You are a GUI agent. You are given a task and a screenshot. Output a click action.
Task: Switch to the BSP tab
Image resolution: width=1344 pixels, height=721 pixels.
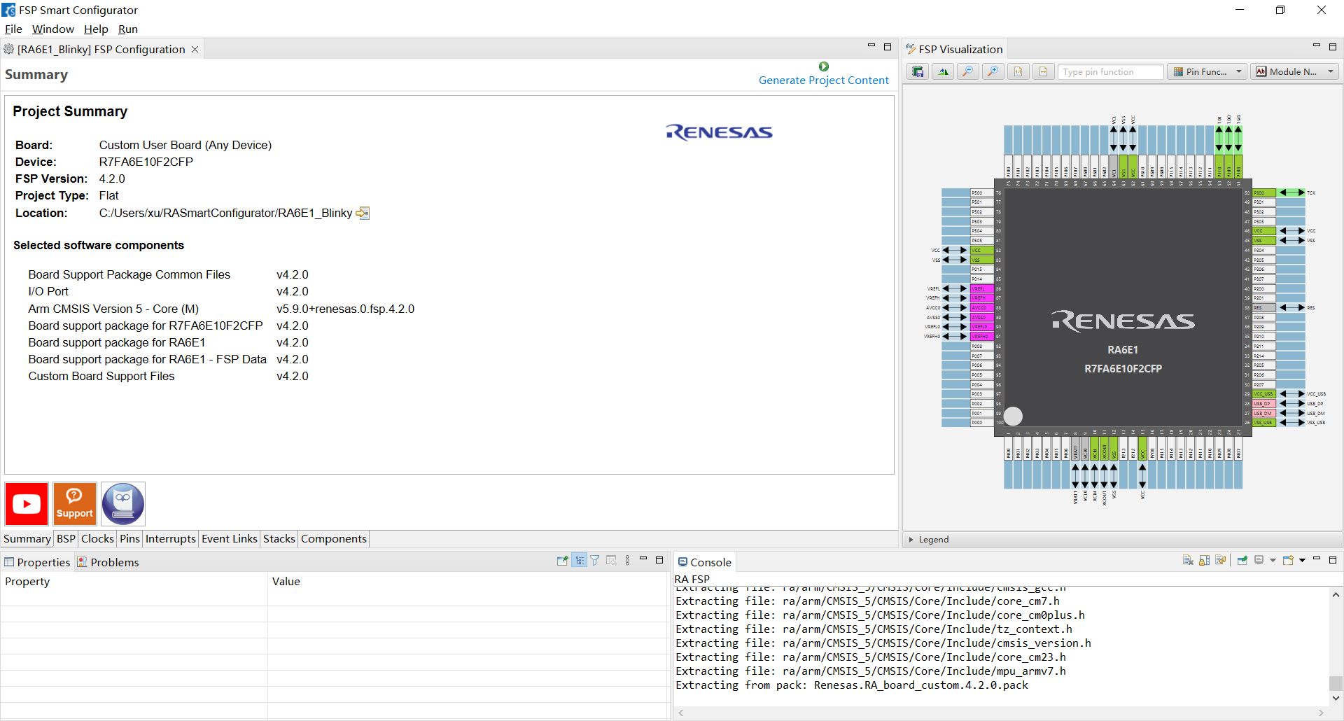(66, 539)
